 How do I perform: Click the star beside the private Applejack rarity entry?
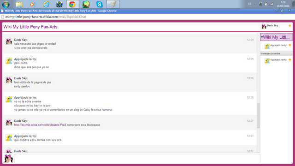290,59
